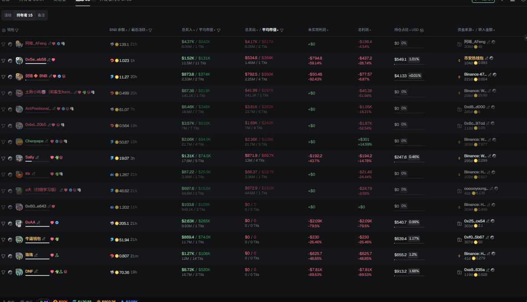Click the chart icon in the Chenpepe row

(x=10, y=141)
